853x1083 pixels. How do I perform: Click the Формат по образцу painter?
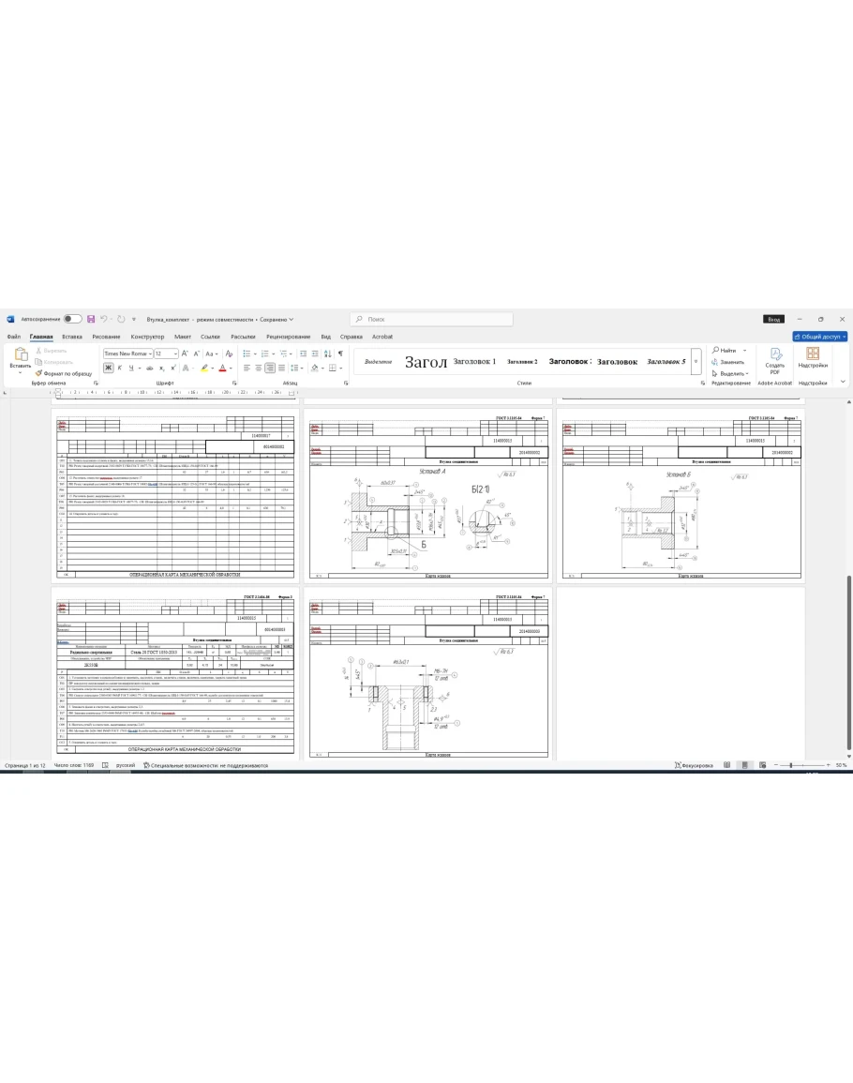[x=64, y=373]
